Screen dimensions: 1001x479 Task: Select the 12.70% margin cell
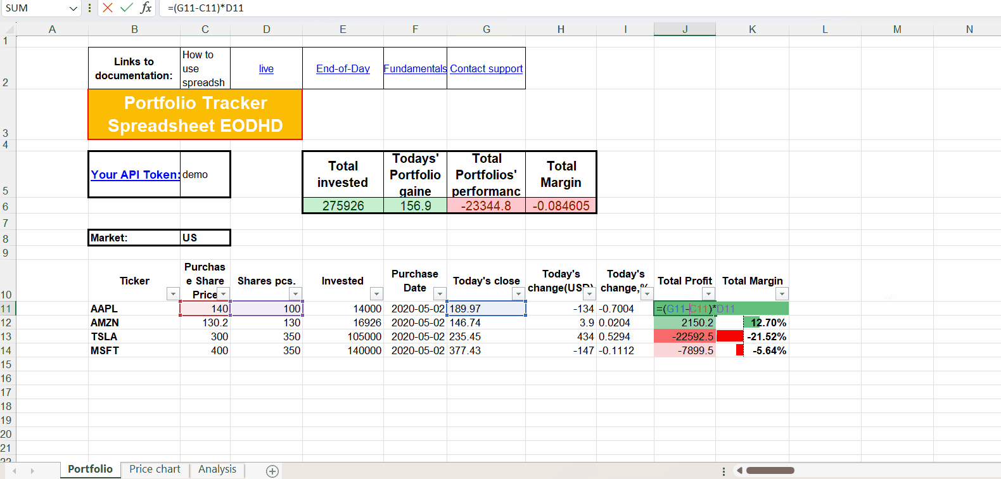pos(752,323)
